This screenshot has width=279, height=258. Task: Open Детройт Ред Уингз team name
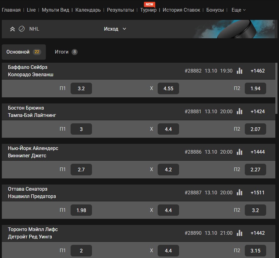[30, 237]
